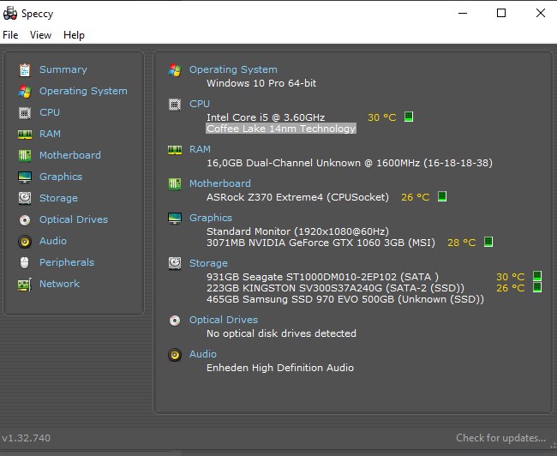Click the Operating System heading link in summary

pos(233,69)
